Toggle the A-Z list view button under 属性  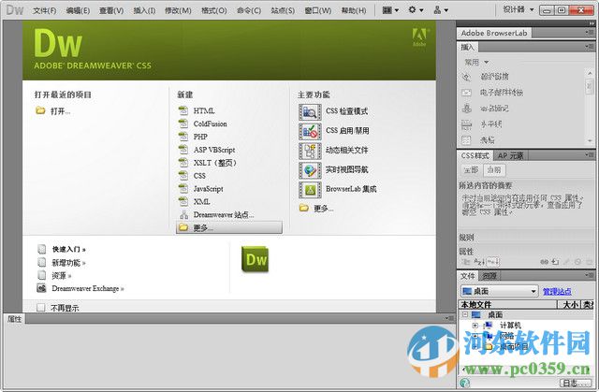(479, 262)
